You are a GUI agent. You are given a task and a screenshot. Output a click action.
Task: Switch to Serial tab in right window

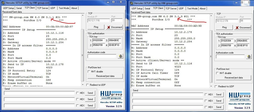coord(147,9)
